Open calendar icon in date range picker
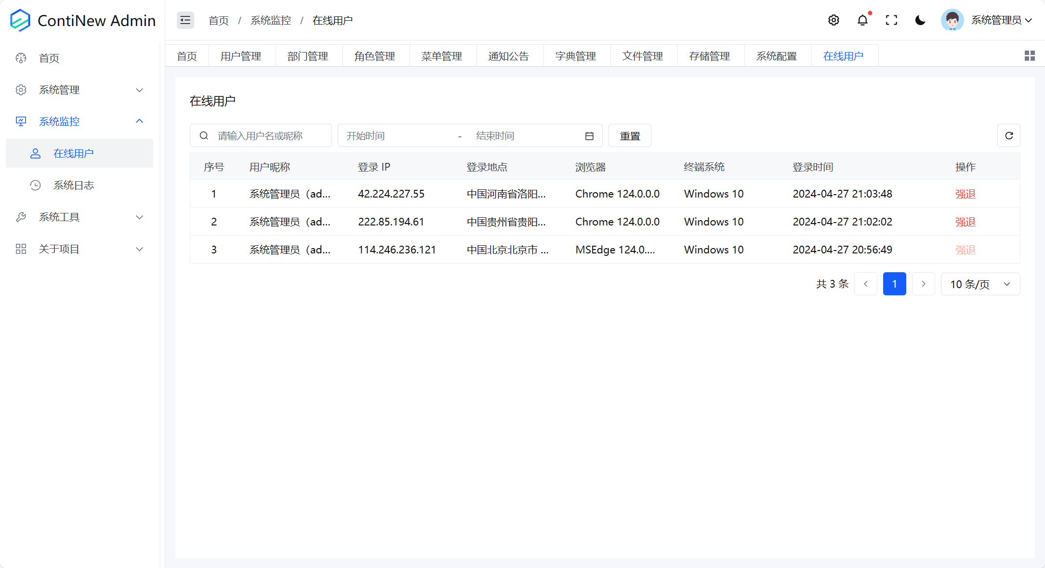The width and height of the screenshot is (1045, 568). (589, 136)
